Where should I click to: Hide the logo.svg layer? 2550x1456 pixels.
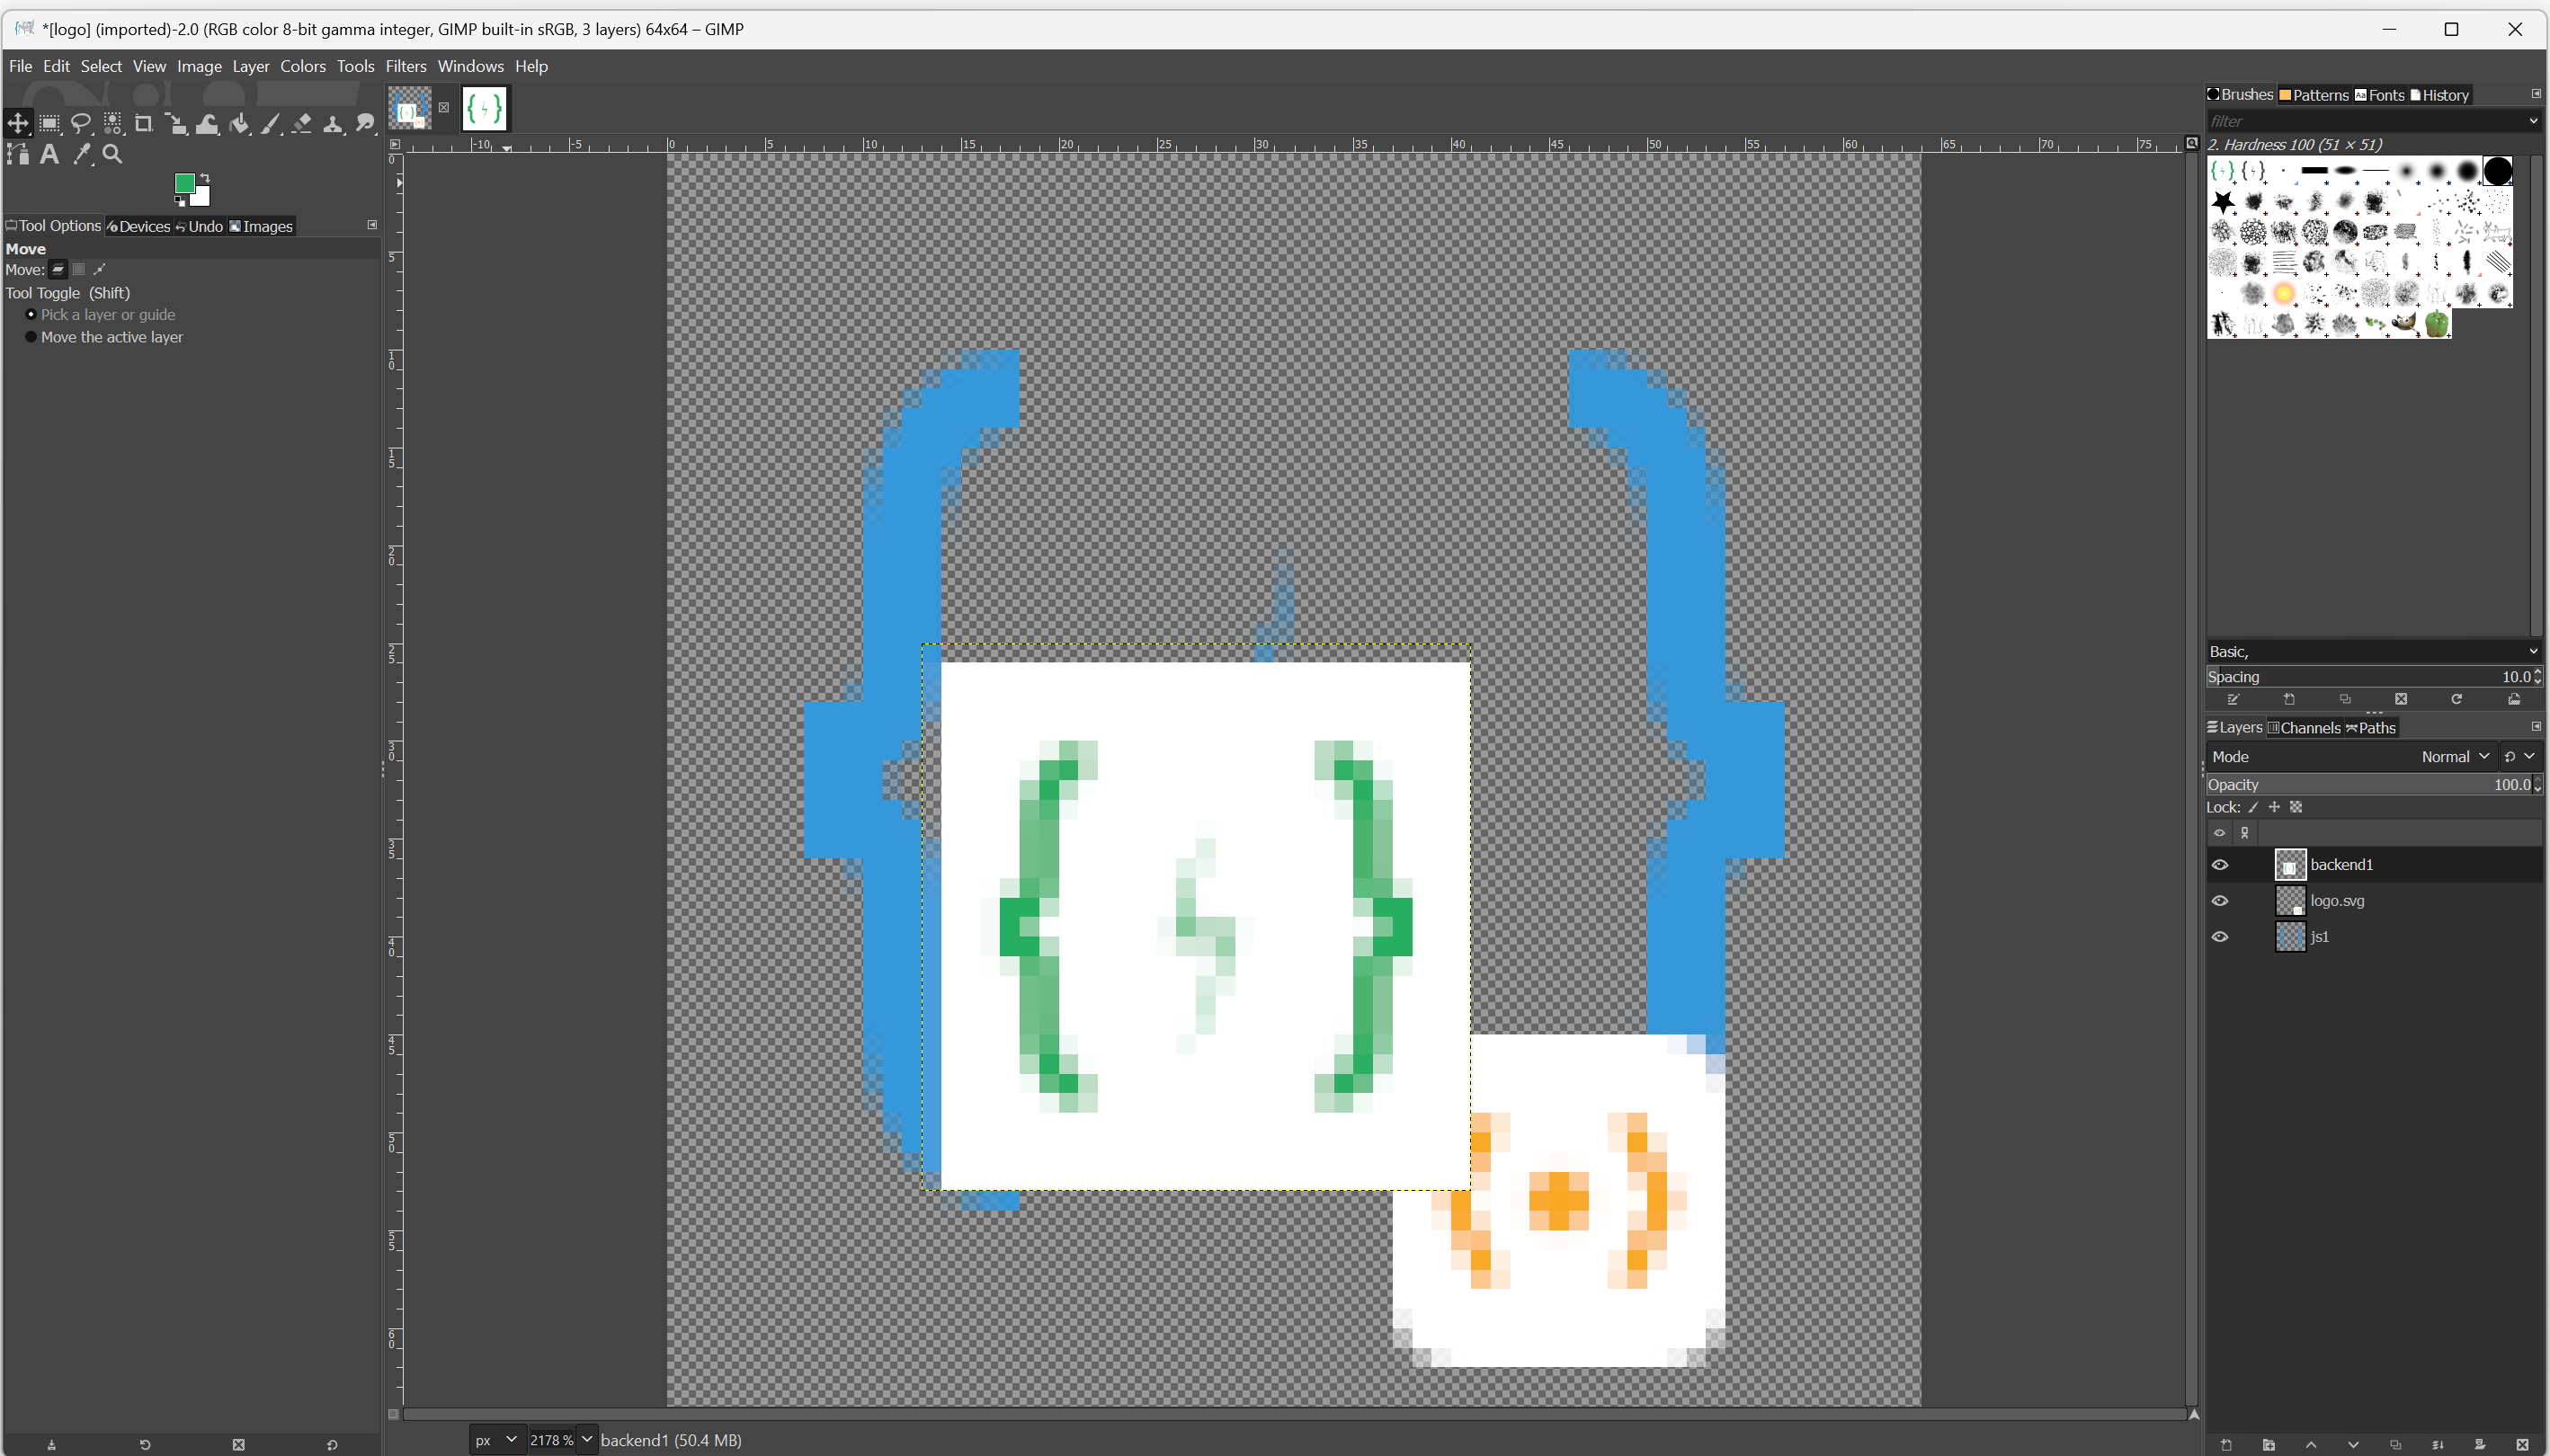2220,901
